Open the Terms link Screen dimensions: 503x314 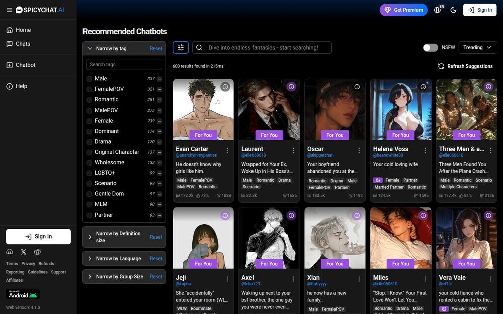pyautogui.click(x=12, y=264)
